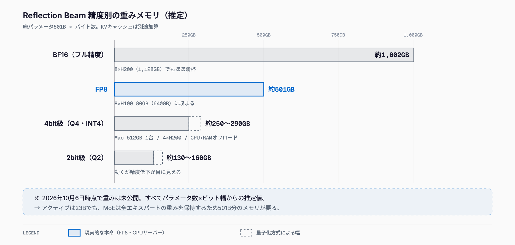Viewport: 515px width, 245px height.
Task: Click the note '動くが精度低下が目に見える'
Action: tap(148, 172)
